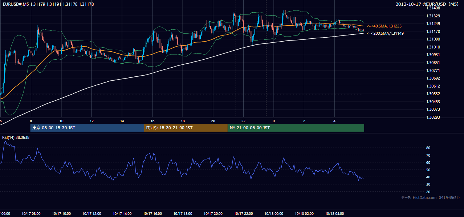The height and width of the screenshot is (217, 464).
Task: Click hour label 2 under the price chart
Action: 304,121
